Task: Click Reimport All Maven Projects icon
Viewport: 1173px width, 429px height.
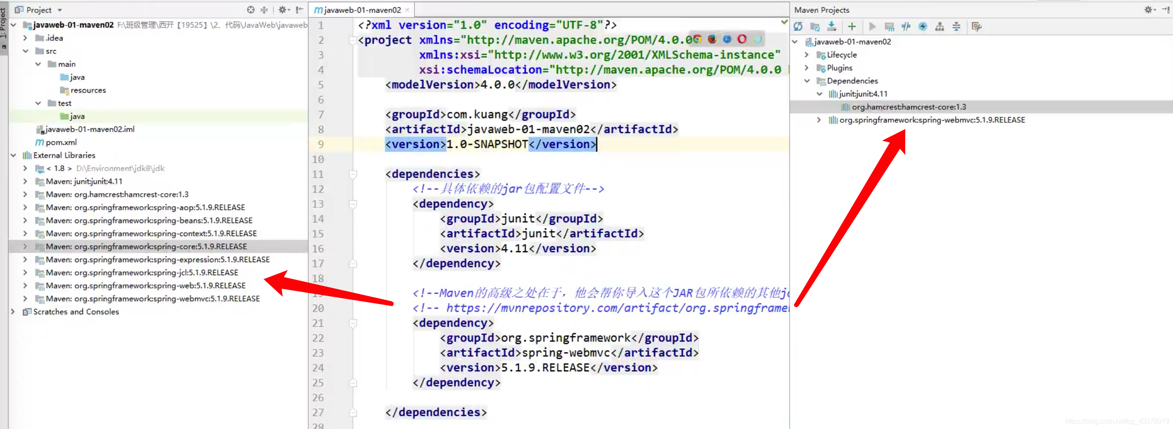Action: 798,26
